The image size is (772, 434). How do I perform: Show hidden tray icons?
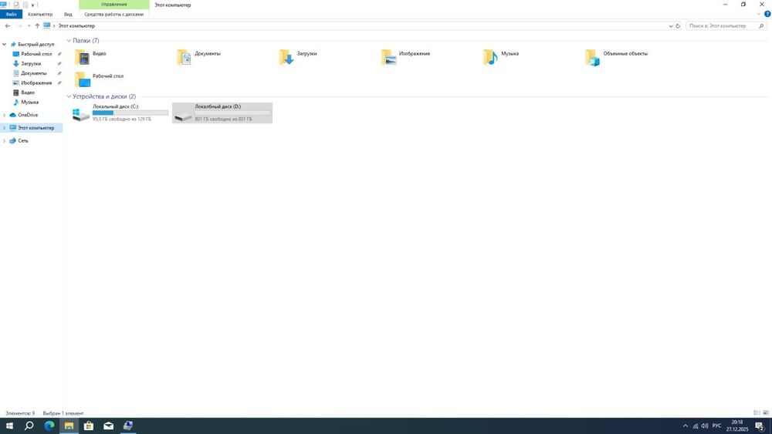pyautogui.click(x=685, y=426)
